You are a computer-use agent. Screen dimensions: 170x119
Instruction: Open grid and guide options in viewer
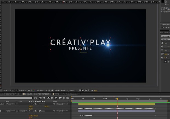13,90
